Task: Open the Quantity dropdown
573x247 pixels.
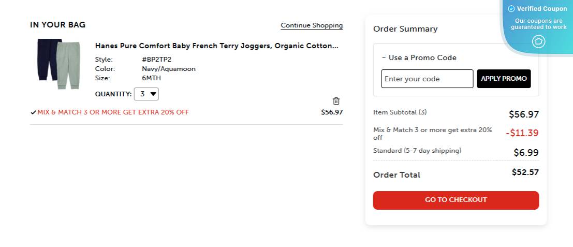Action: tap(146, 94)
